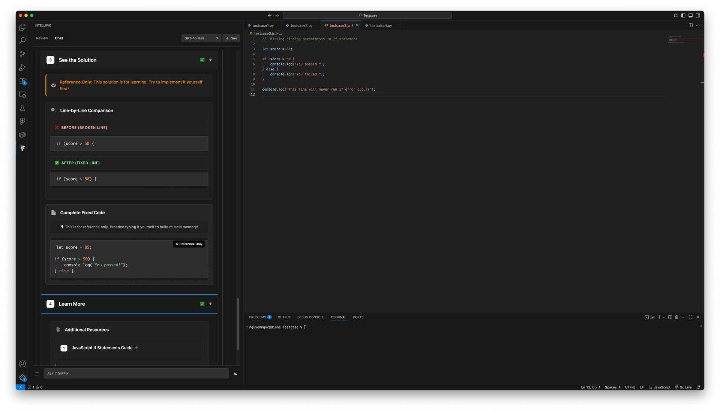Open the Testing flask icon
This screenshot has height=411, width=720.
tap(22, 108)
